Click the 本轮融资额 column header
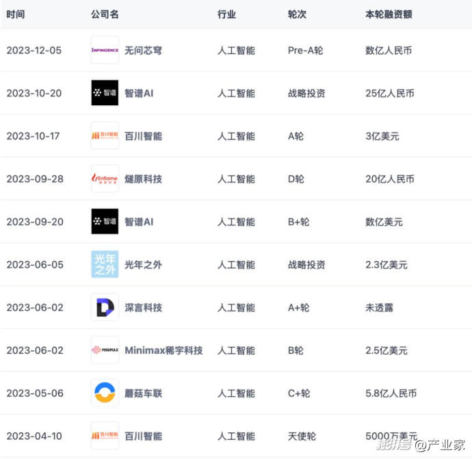472x459 pixels. 389,14
